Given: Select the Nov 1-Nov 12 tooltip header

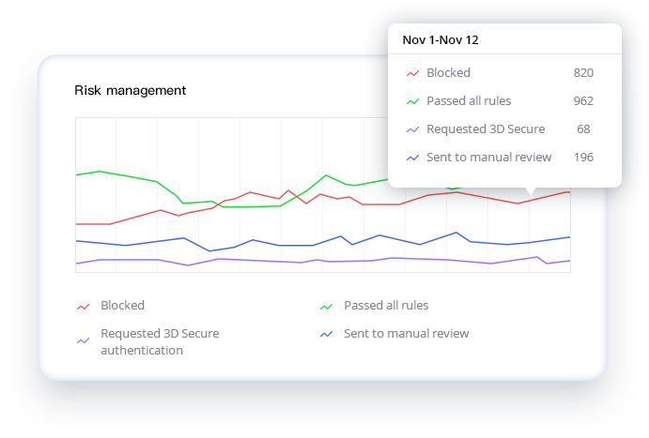Looking at the screenshot, I should (x=441, y=39).
